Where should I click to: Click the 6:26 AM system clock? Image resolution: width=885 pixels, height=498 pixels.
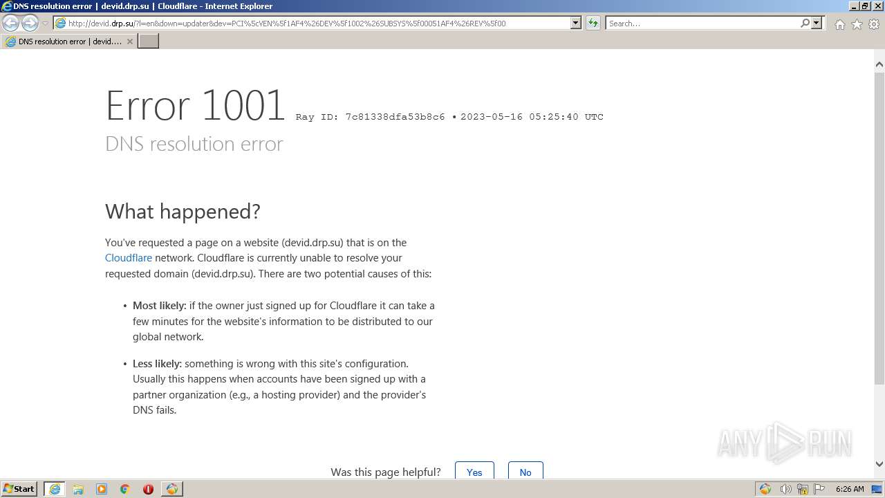[850, 489]
